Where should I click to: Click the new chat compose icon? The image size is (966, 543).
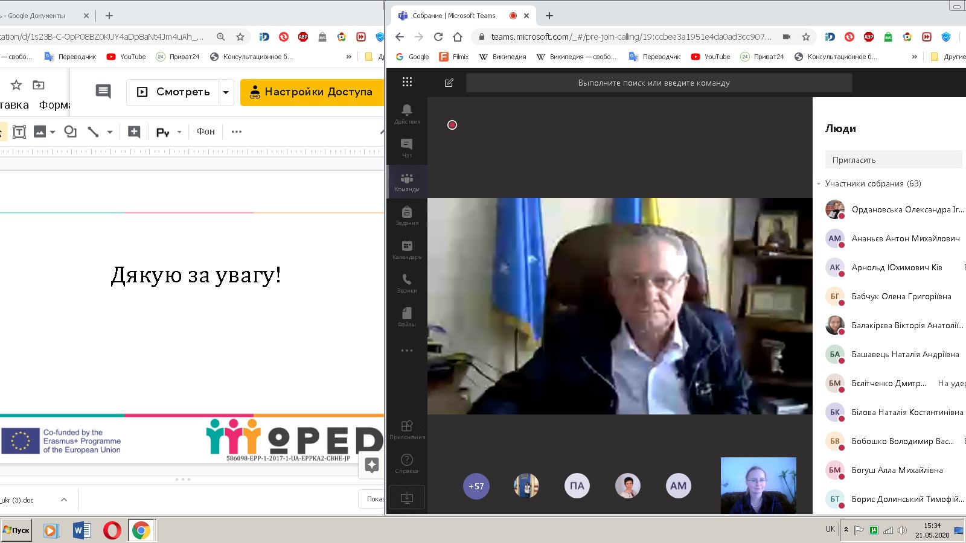[x=449, y=83]
